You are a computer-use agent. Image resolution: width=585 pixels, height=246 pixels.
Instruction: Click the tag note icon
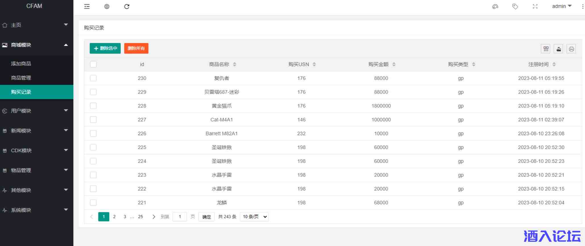pyautogui.click(x=515, y=7)
